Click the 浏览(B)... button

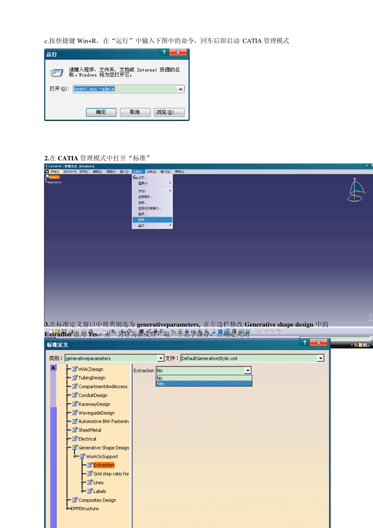click(169, 112)
